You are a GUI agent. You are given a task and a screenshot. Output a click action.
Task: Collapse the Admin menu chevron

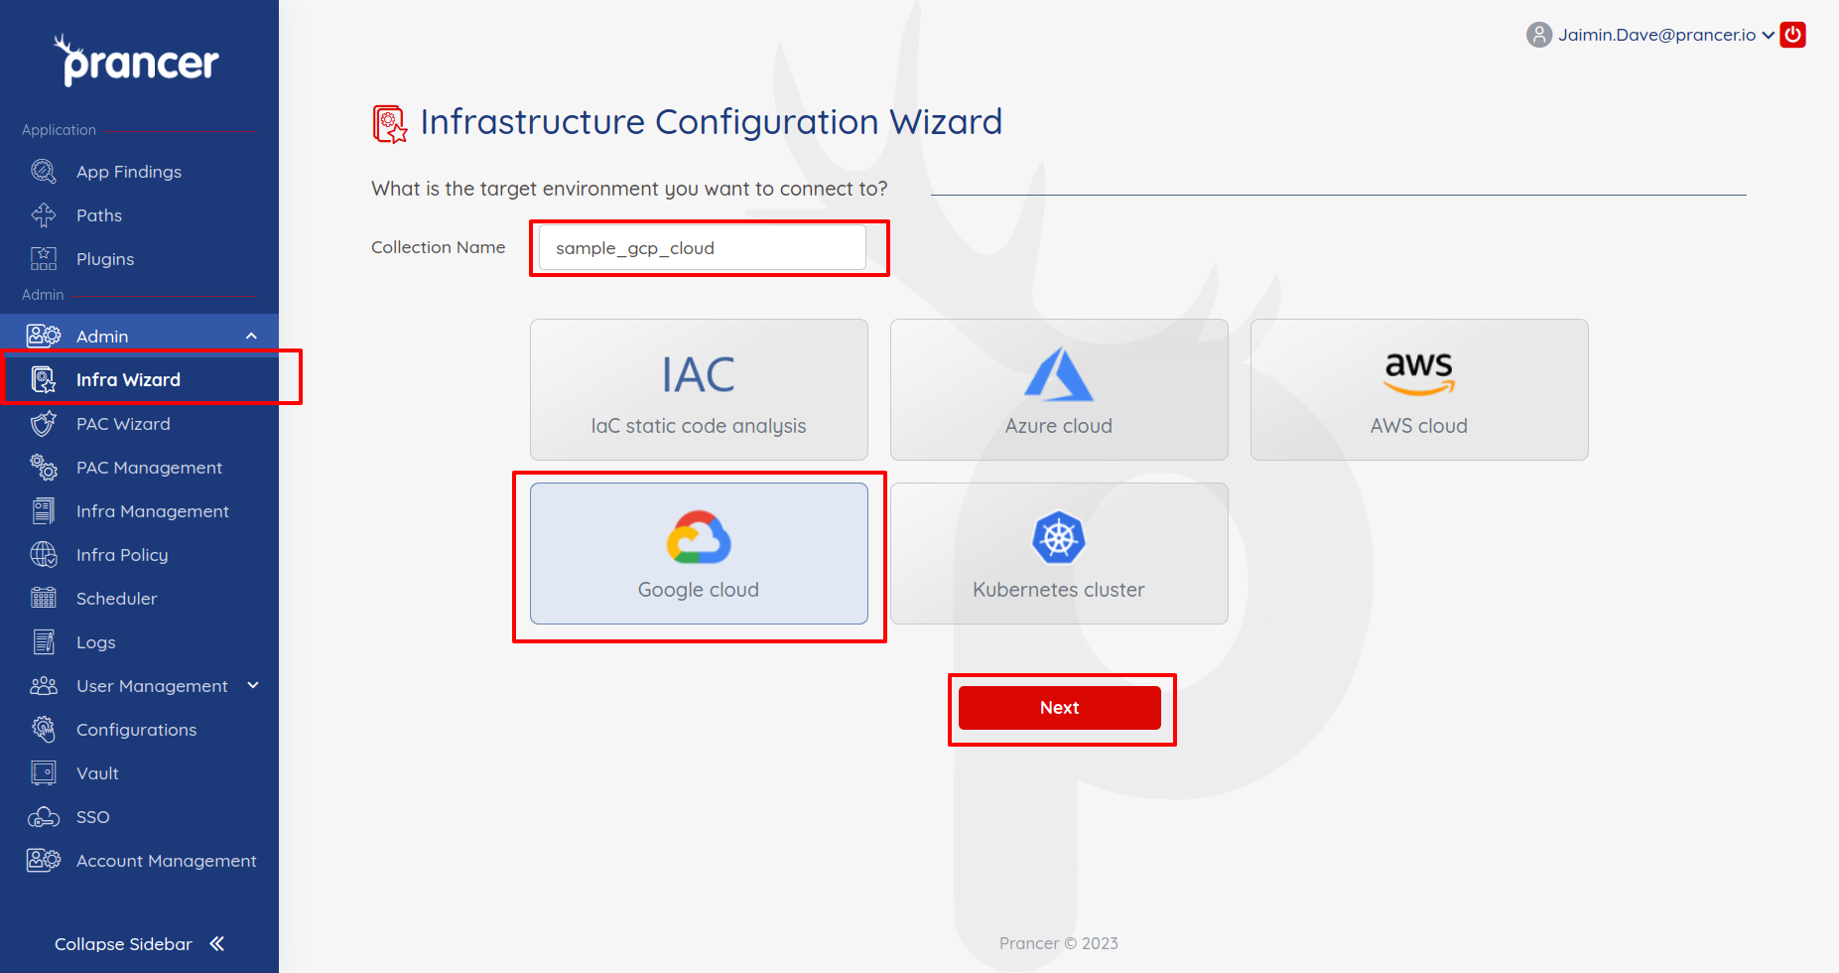click(x=252, y=336)
